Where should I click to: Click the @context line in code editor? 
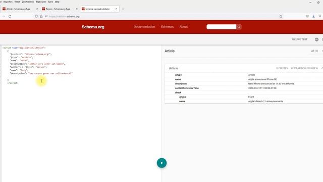click(x=31, y=54)
